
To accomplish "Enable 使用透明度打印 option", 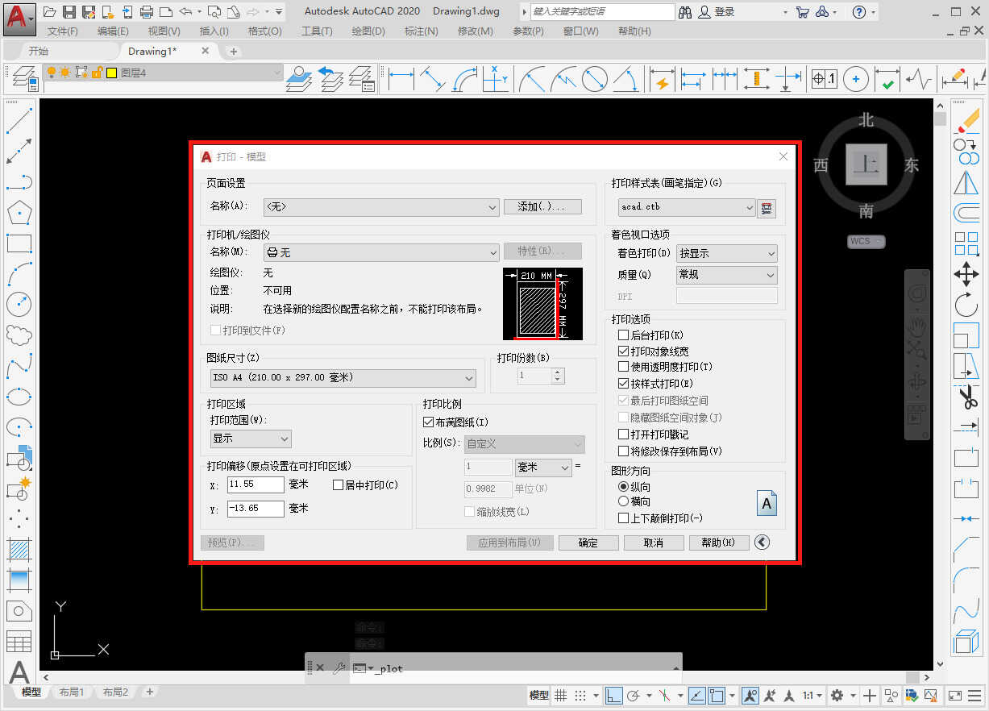I will (x=623, y=367).
